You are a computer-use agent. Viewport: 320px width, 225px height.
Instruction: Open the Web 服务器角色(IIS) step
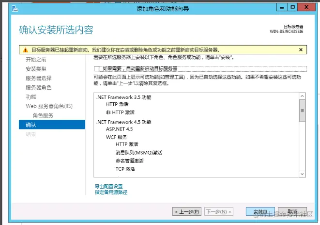49,106
